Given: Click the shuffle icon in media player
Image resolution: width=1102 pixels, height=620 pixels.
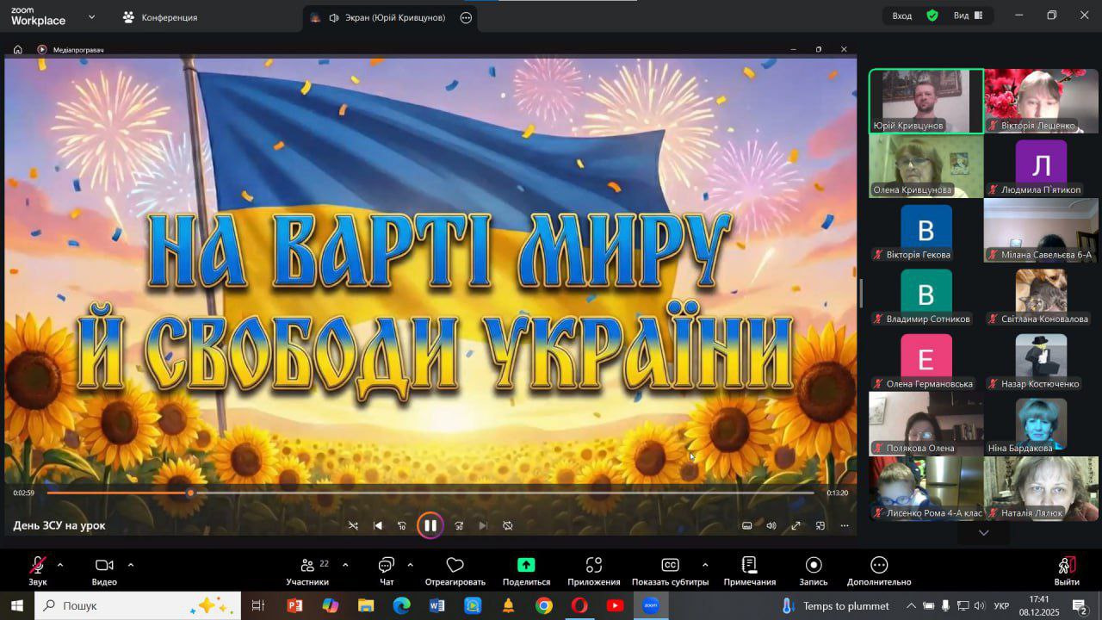Looking at the screenshot, I should [353, 525].
